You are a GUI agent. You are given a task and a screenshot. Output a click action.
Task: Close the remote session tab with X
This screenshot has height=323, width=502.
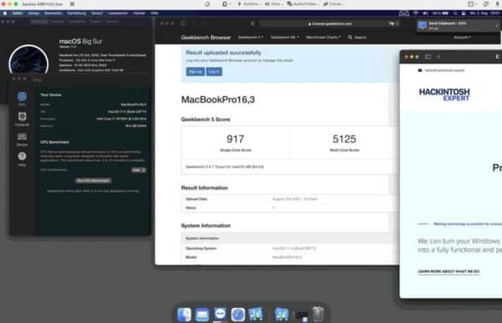(x=72, y=4)
